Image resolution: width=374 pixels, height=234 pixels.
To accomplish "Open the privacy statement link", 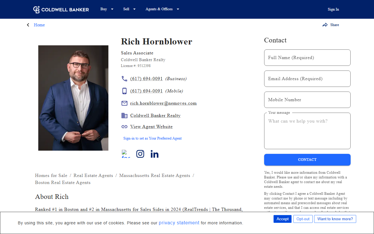I will click(x=179, y=223).
